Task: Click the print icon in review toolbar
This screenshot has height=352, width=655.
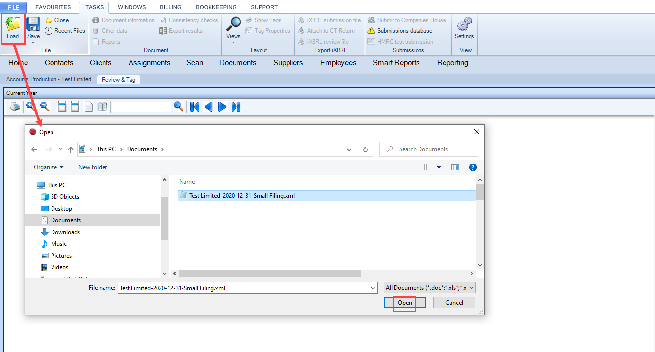Action: 15,107
